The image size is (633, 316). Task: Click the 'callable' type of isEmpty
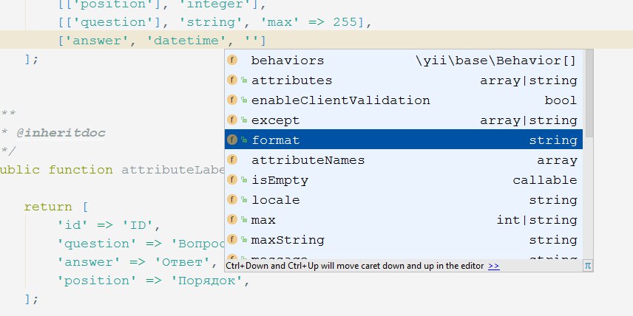point(544,179)
